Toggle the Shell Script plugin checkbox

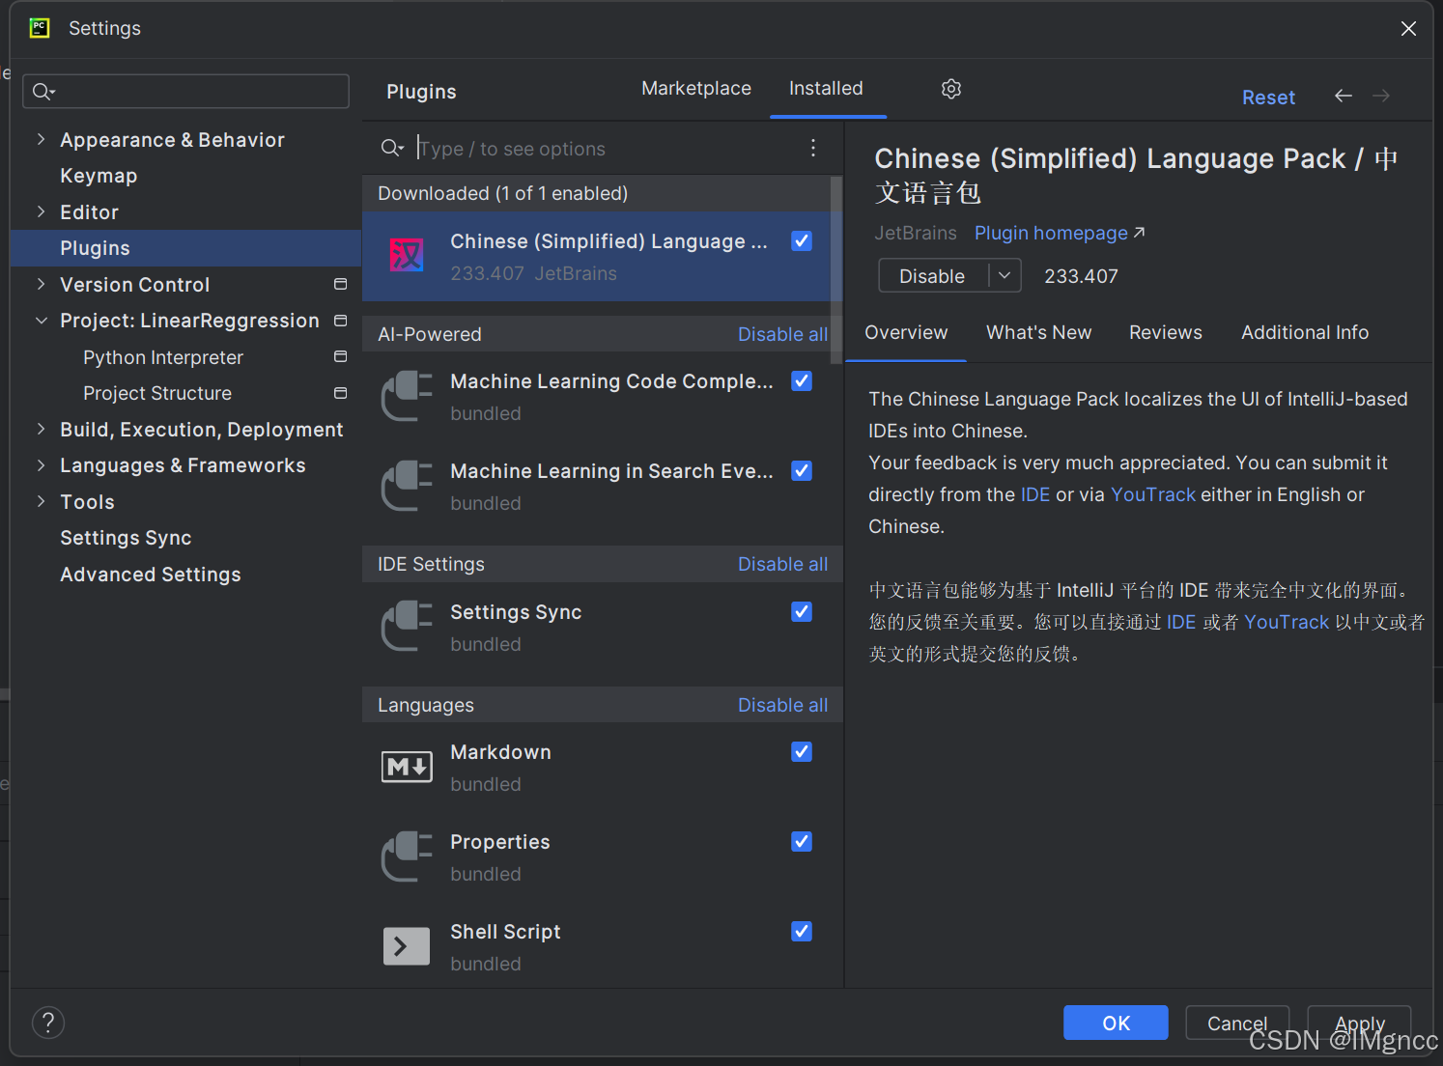click(x=802, y=932)
